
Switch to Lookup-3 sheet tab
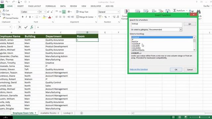pos(68,113)
